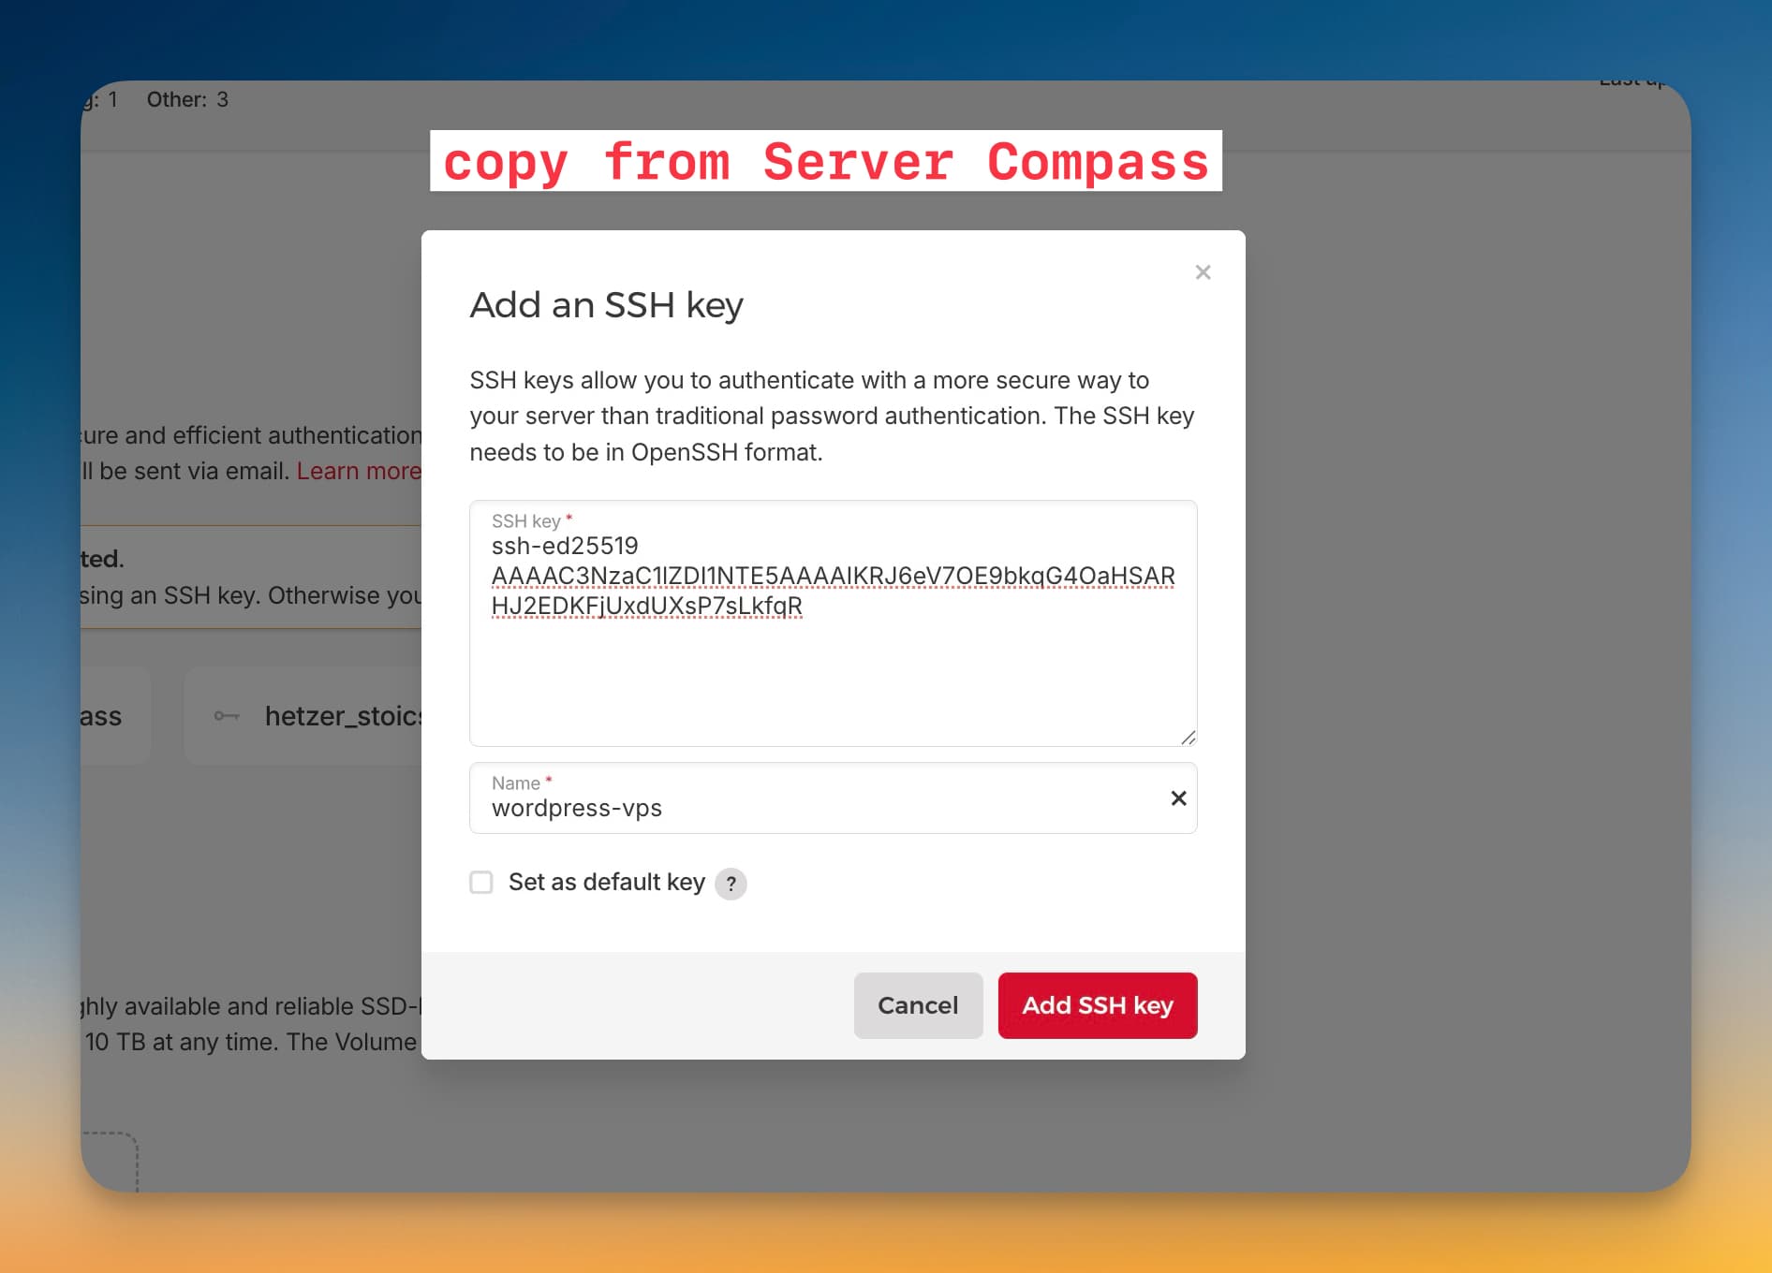Click the Other: 3 filter label

186,99
